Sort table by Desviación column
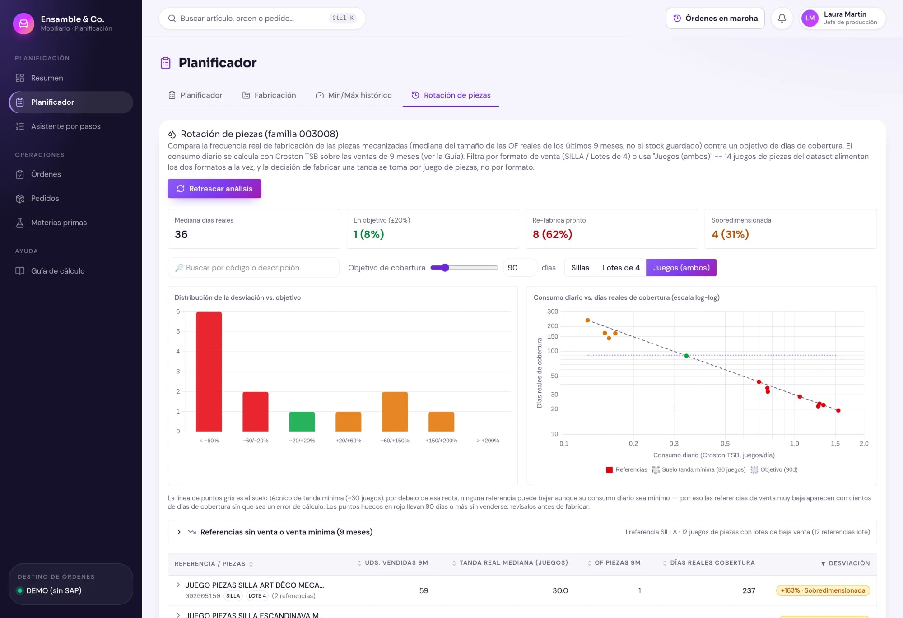The height and width of the screenshot is (618, 903). [845, 563]
